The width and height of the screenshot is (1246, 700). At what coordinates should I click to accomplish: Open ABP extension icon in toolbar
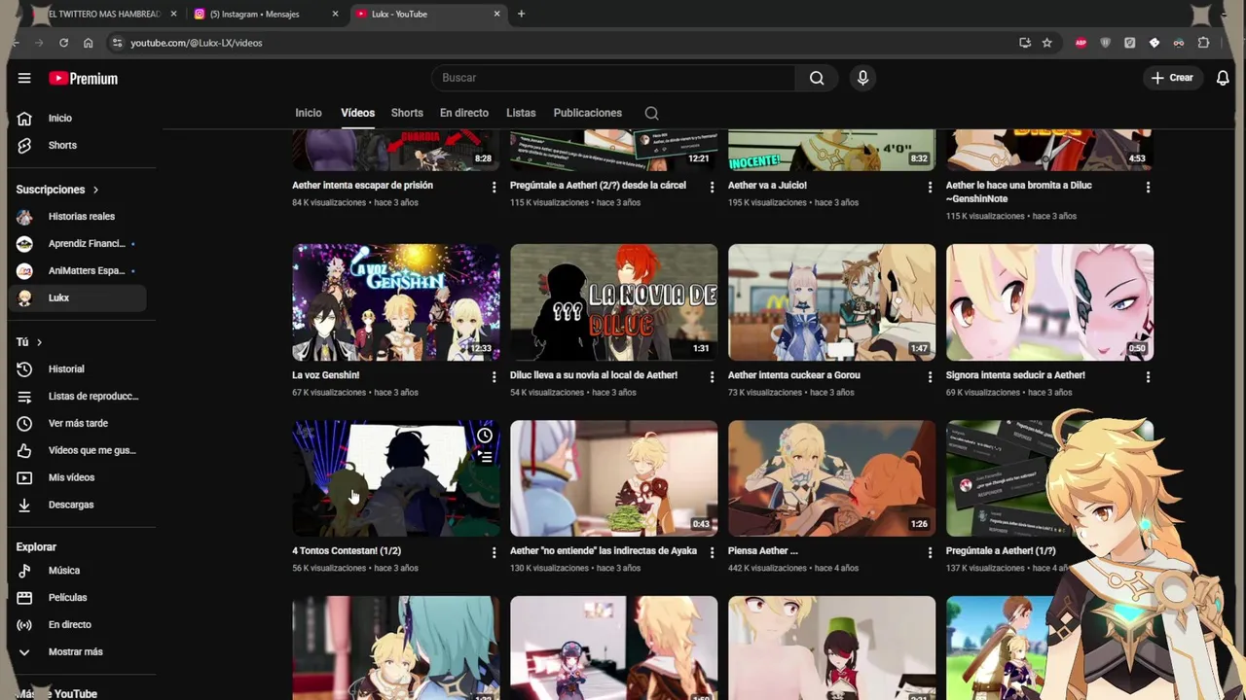tap(1081, 43)
